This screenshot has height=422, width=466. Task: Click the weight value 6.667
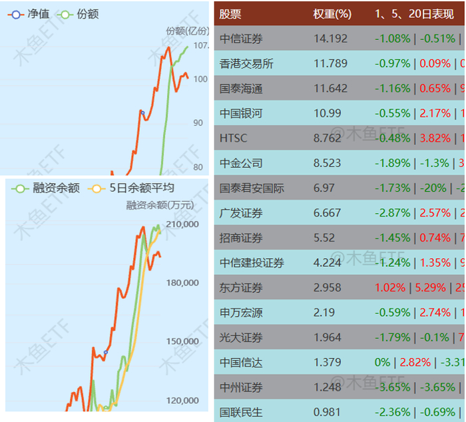(x=328, y=213)
